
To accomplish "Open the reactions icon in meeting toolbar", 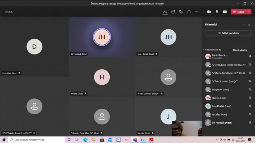I will coord(181,12).
